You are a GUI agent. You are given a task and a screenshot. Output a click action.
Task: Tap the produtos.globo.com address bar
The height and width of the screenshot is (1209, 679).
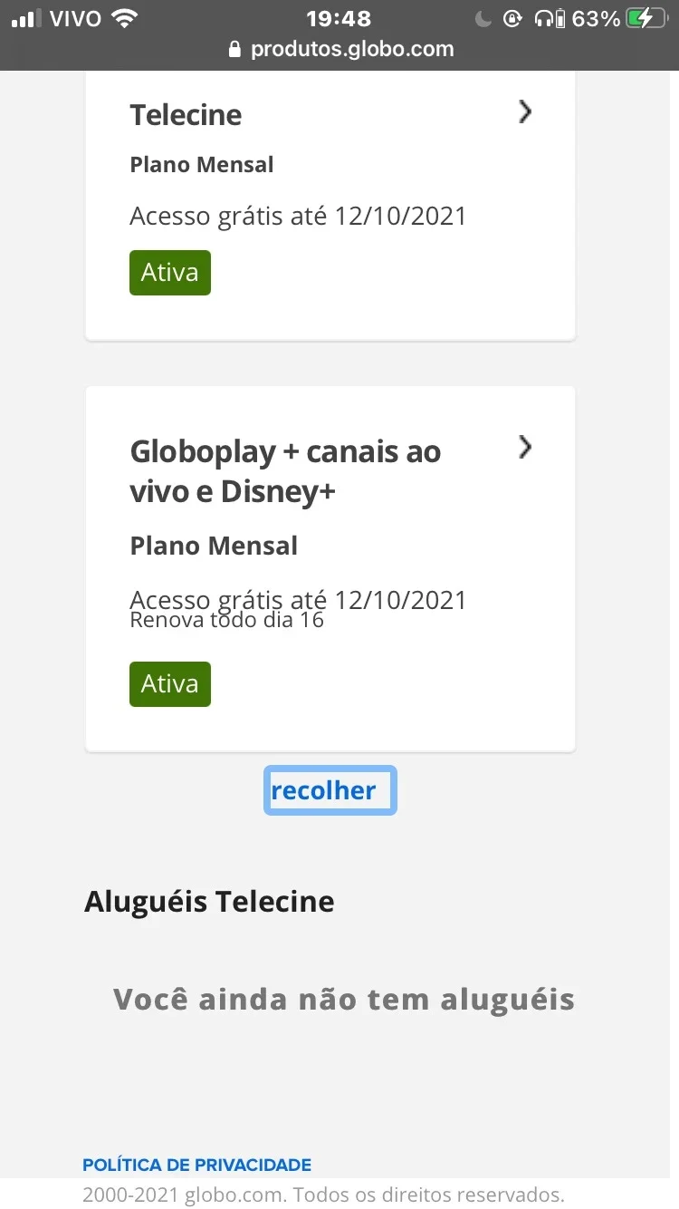tap(342, 49)
